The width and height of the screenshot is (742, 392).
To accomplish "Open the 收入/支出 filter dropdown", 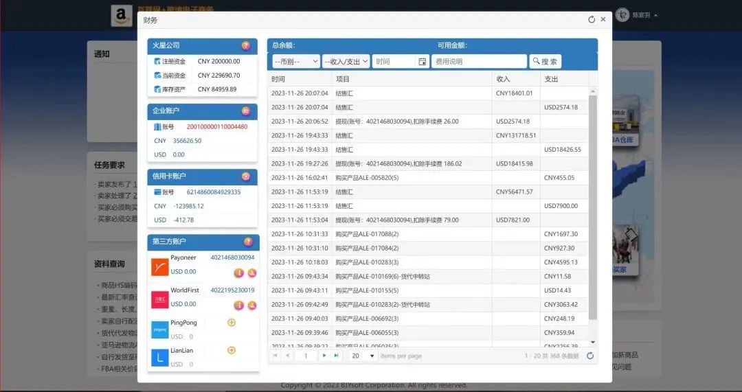I will pyautogui.click(x=346, y=62).
